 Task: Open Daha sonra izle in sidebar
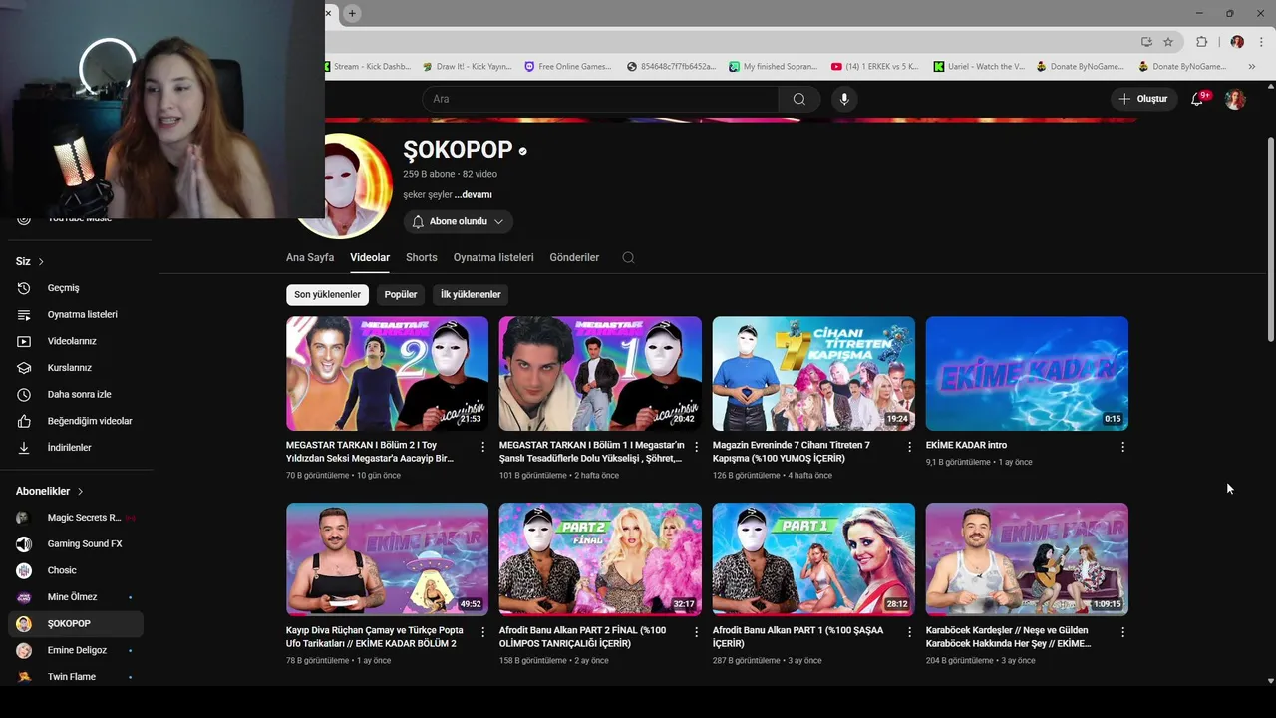click(80, 394)
